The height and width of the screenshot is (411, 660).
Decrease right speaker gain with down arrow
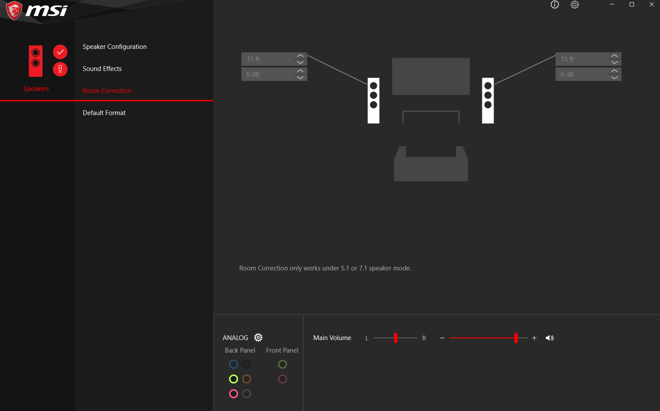click(614, 77)
